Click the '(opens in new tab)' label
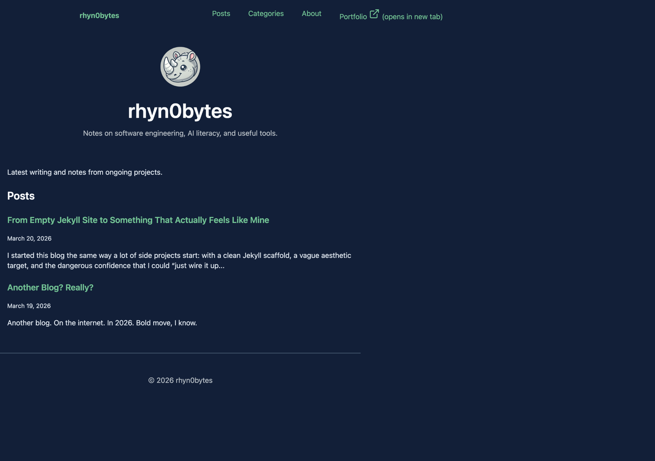This screenshot has width=655, height=461. pyautogui.click(x=412, y=17)
